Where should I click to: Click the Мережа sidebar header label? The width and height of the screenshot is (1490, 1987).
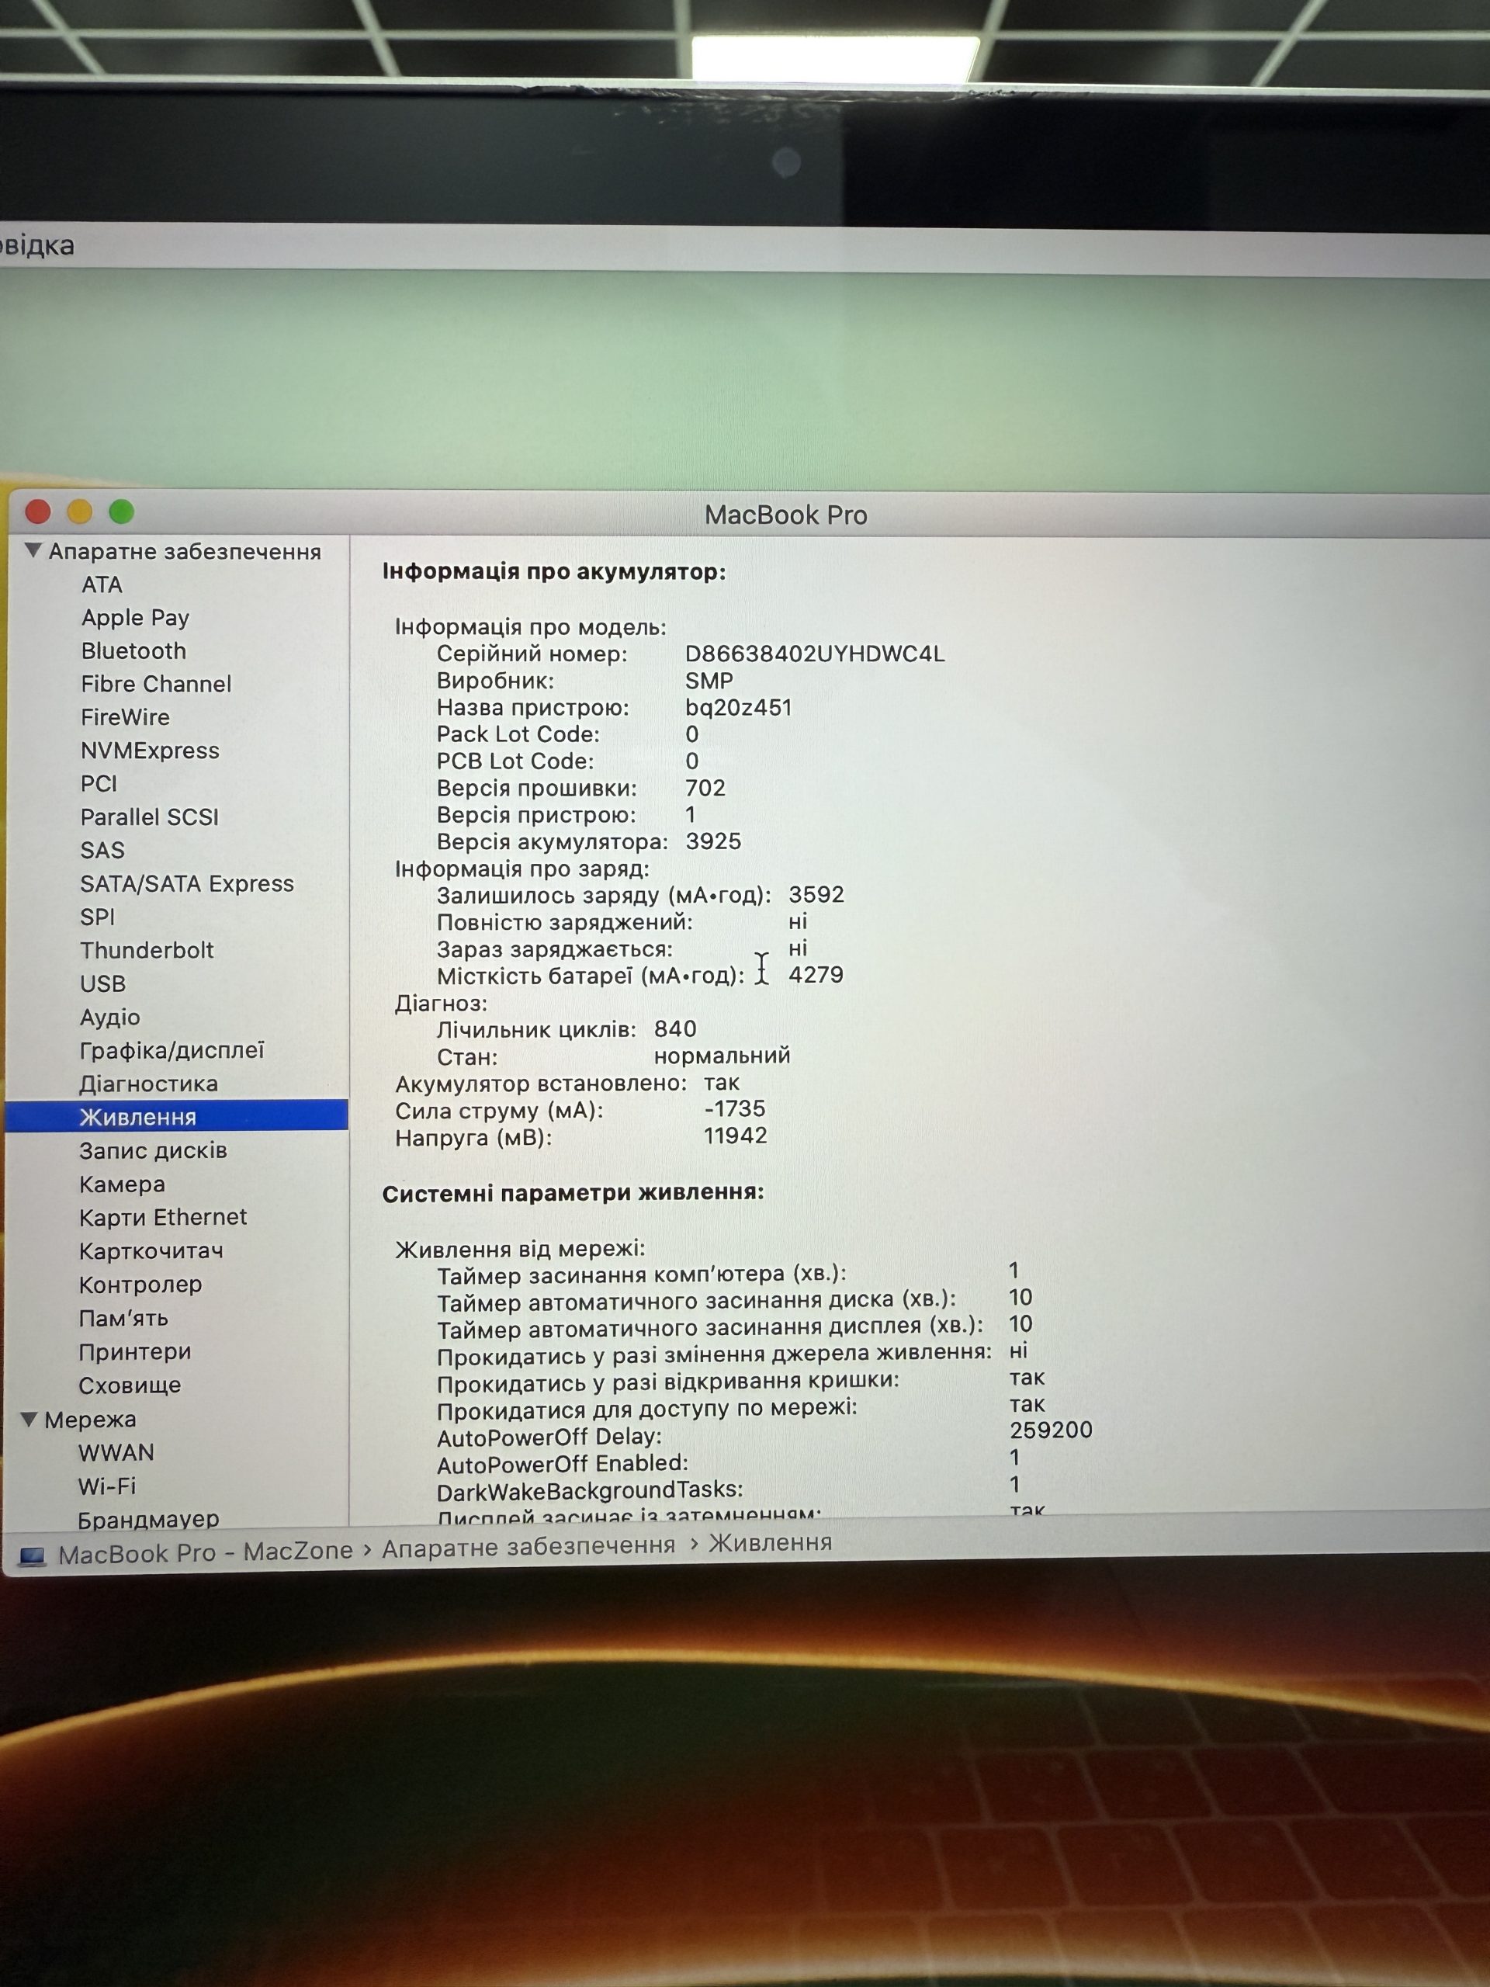pos(90,1420)
